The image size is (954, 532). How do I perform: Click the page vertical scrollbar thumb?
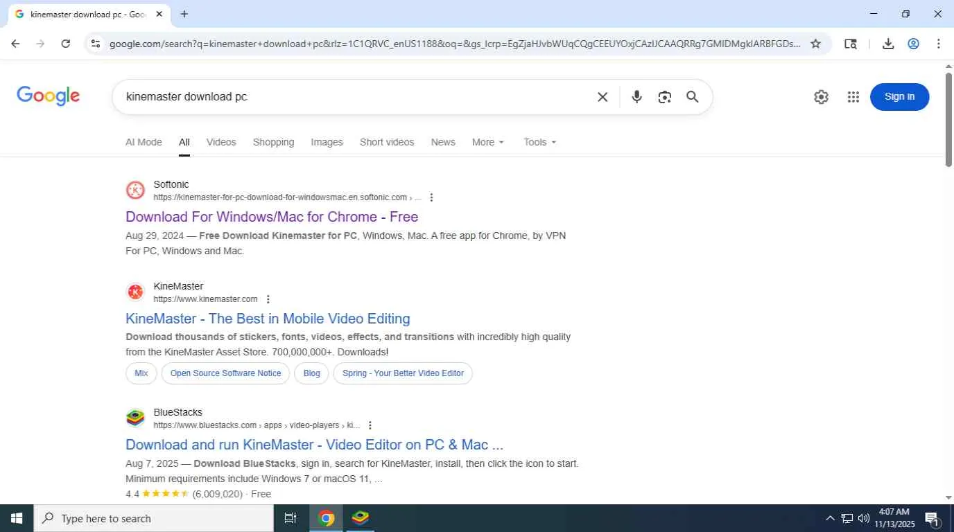pos(948,119)
